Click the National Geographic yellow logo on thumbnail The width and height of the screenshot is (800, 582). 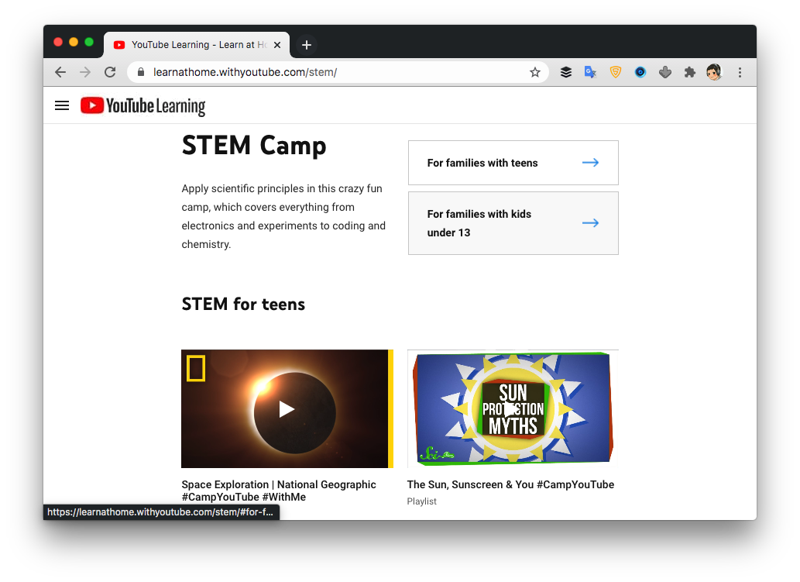pyautogui.click(x=196, y=368)
